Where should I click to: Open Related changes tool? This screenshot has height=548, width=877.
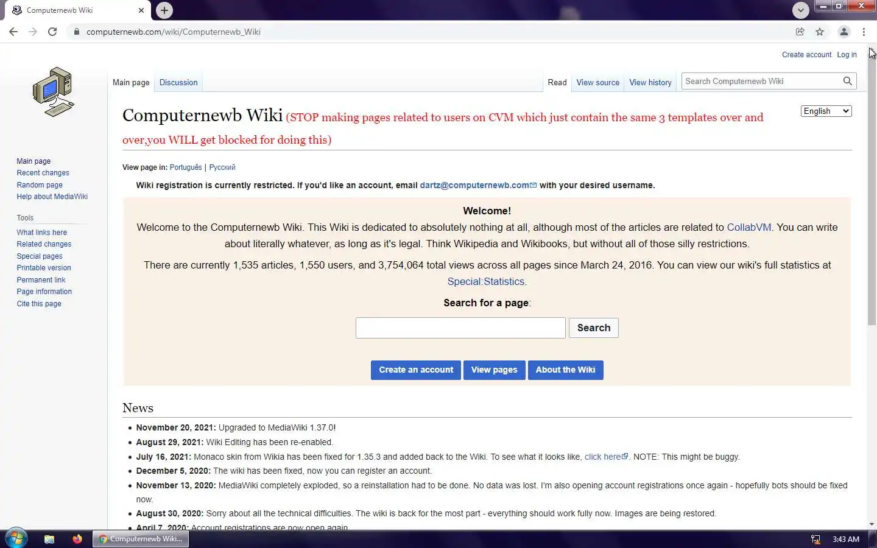point(44,244)
